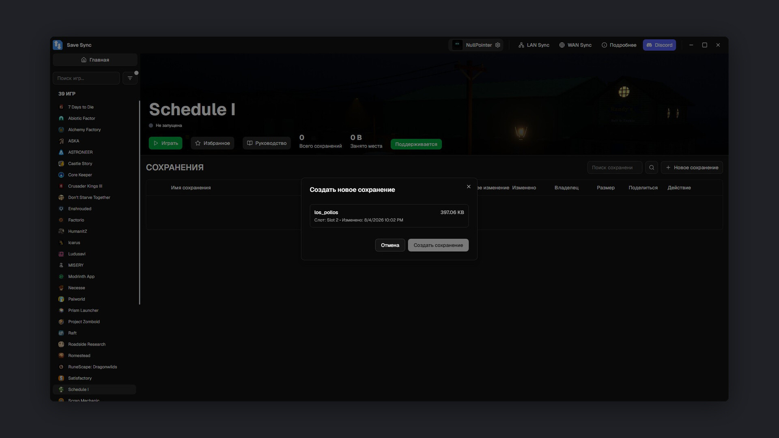
Task: Click the magnifier search icon for saves
Action: [x=652, y=167]
